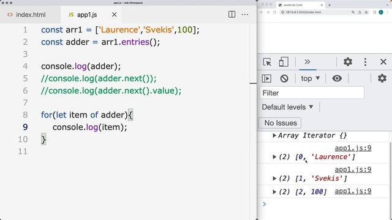Click the 100 number literal in arr1
Screen dimensions: 392x220
click(185, 30)
